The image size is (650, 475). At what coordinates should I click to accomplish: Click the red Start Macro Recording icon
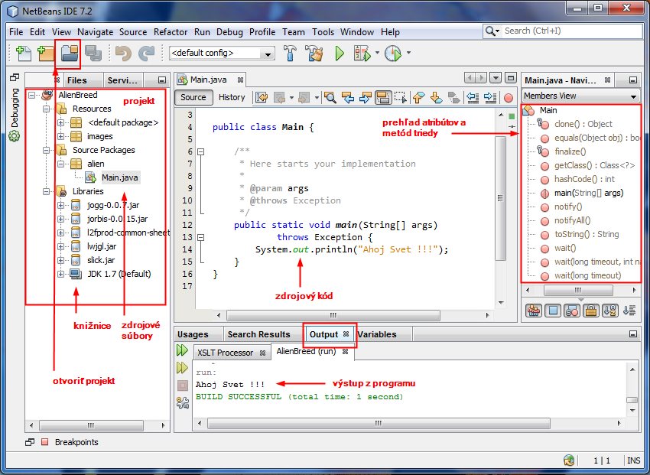tap(509, 98)
